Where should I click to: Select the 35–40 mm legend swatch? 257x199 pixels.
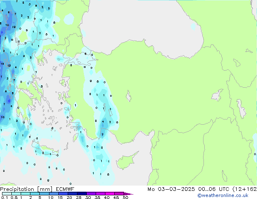pyautogui.click(x=101, y=194)
